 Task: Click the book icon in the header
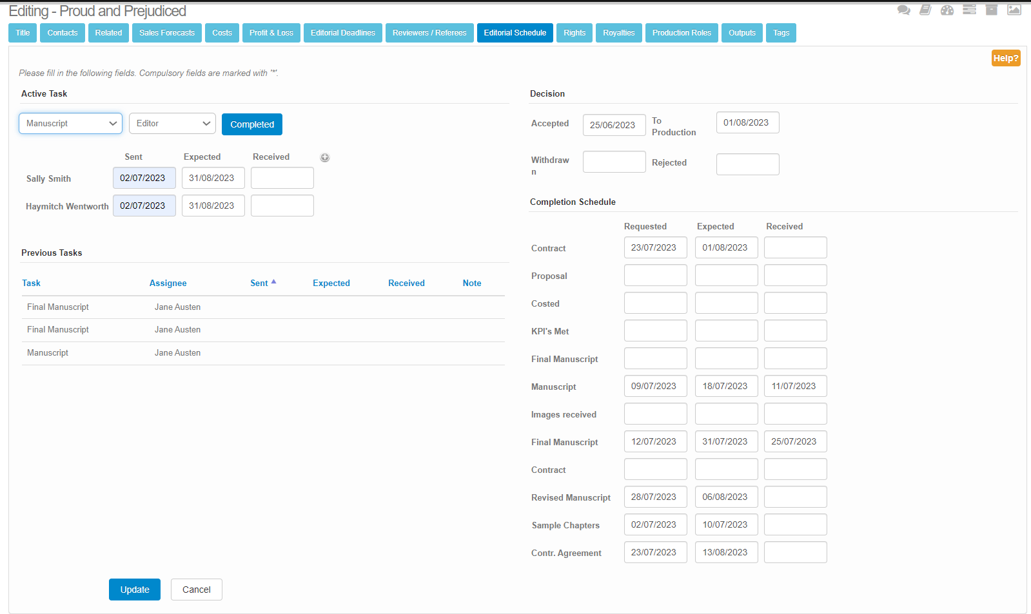tap(925, 10)
